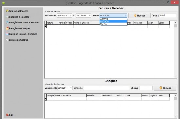
Task: Click the Cheques à Receber sidebar icon
Action: point(7,17)
